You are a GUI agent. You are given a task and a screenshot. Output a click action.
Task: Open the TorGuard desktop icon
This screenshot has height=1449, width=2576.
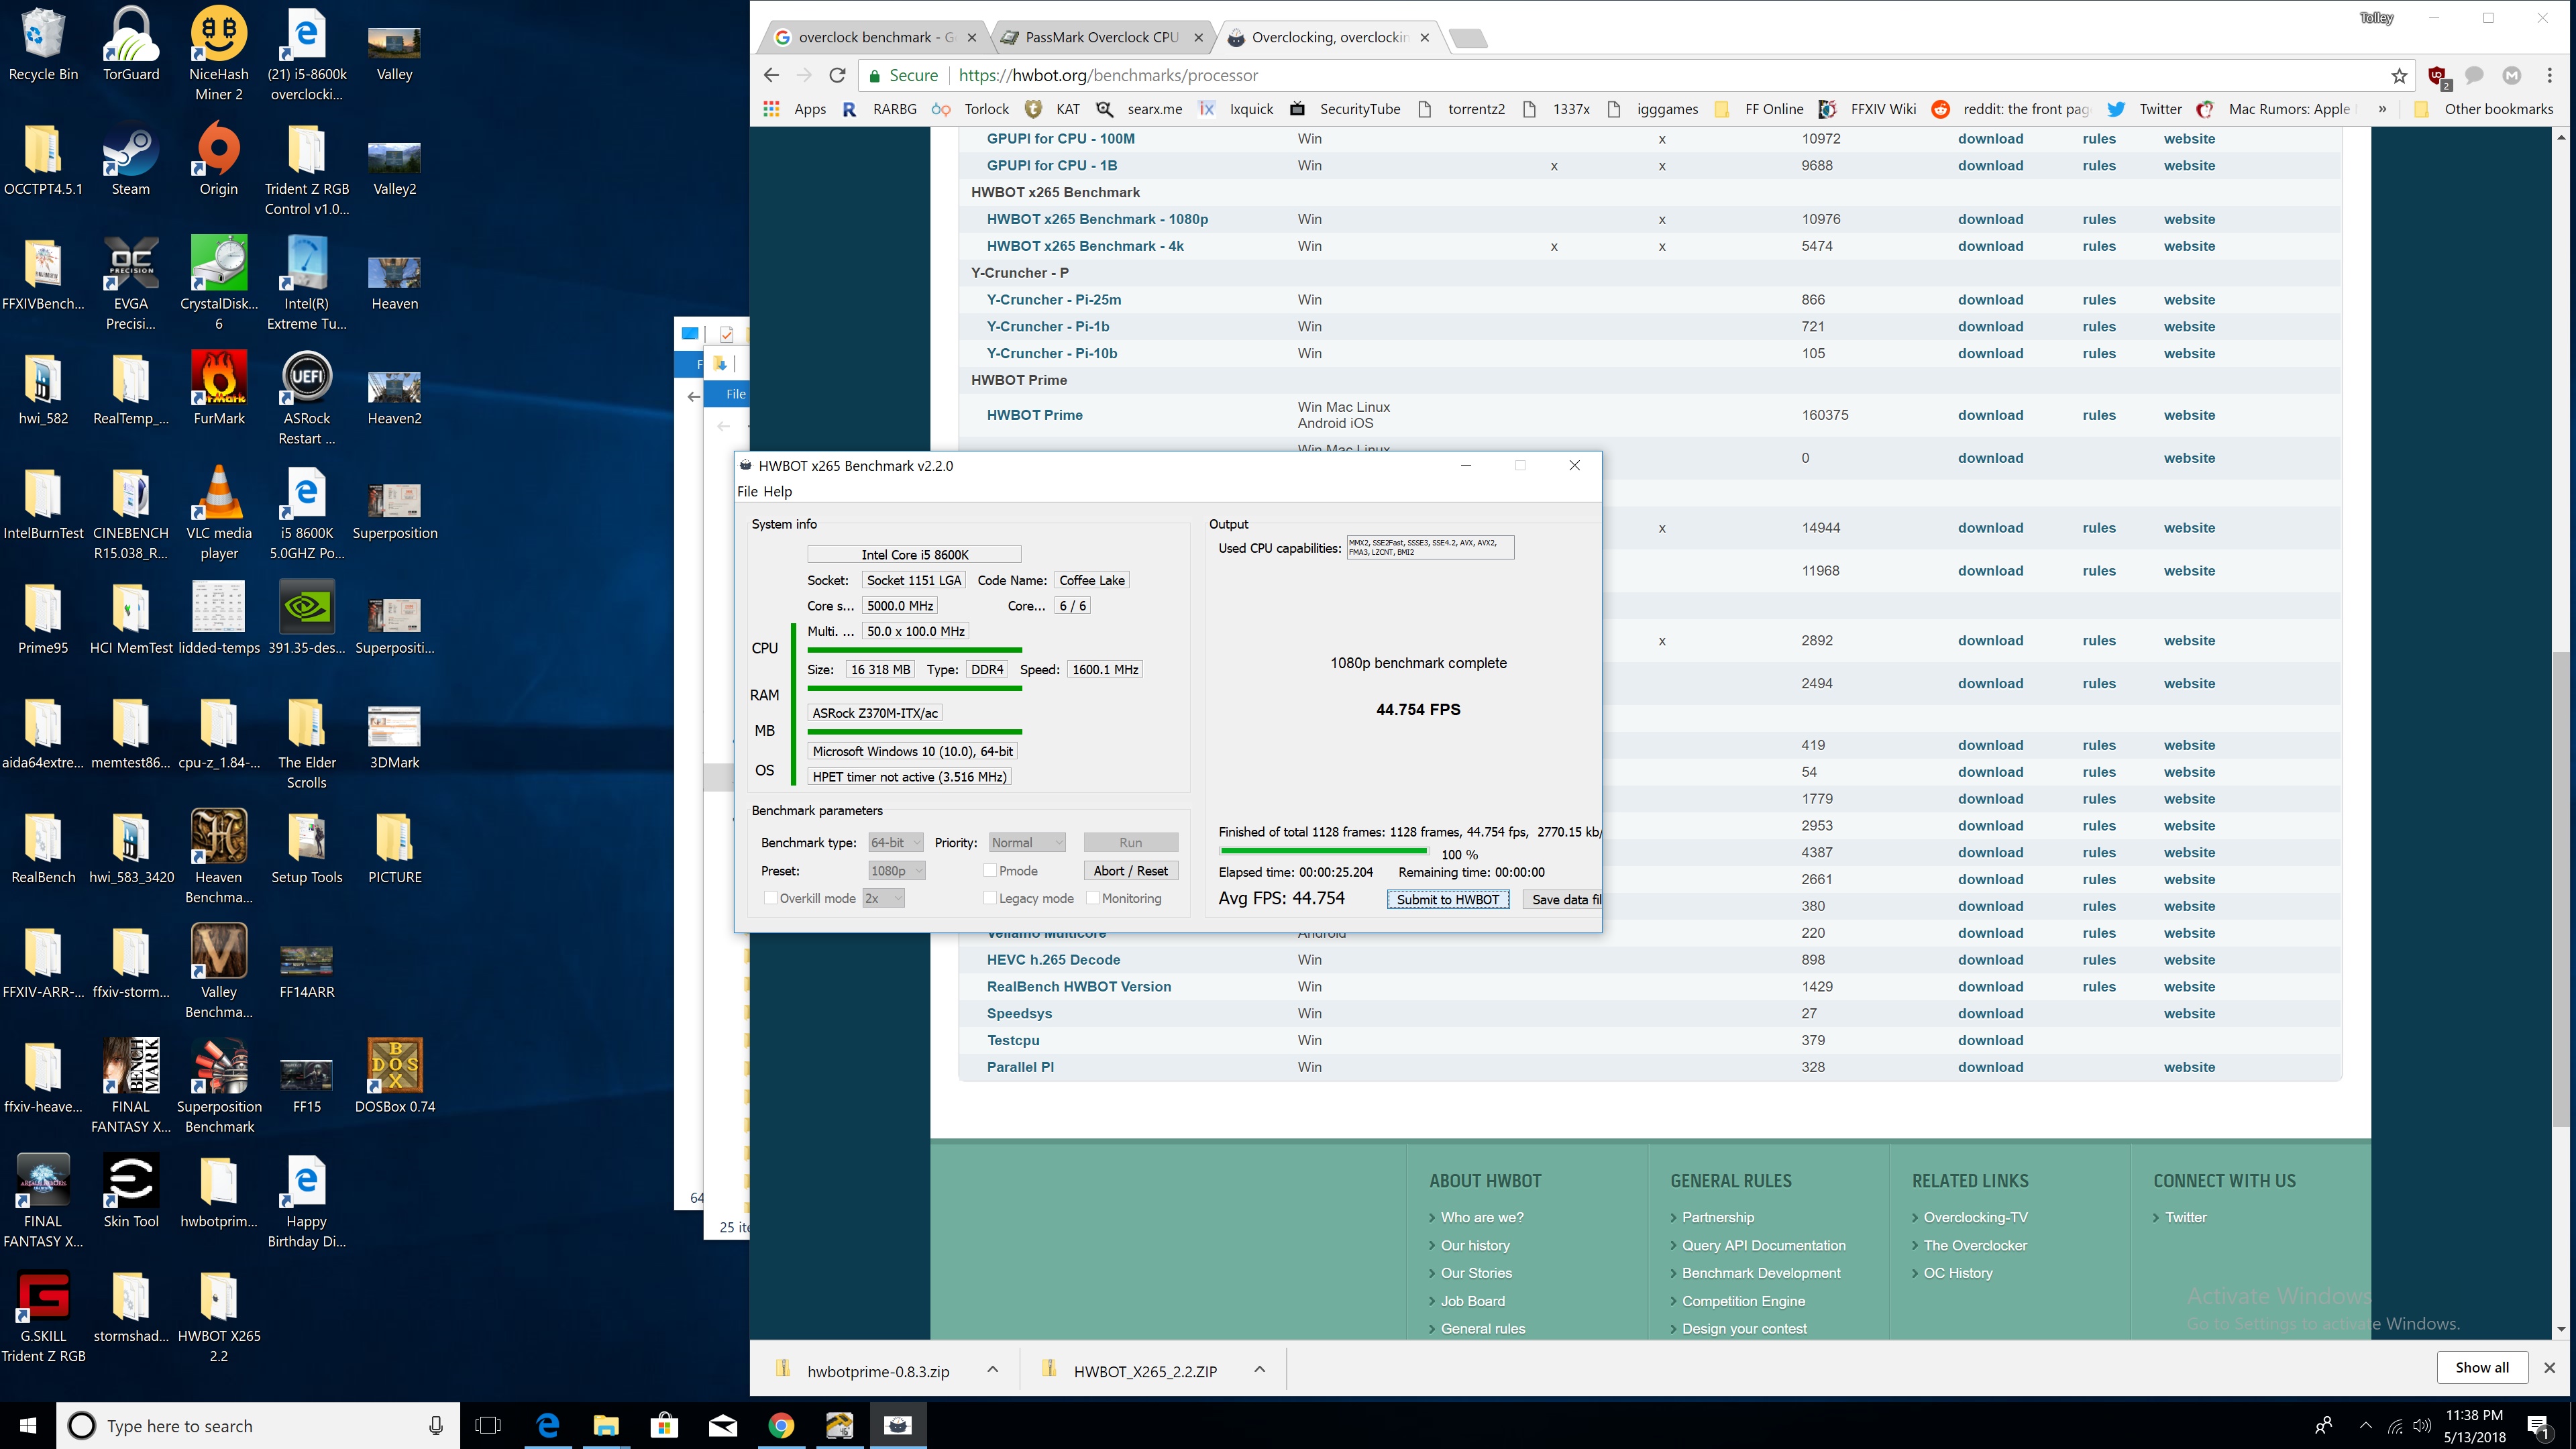pos(131,45)
